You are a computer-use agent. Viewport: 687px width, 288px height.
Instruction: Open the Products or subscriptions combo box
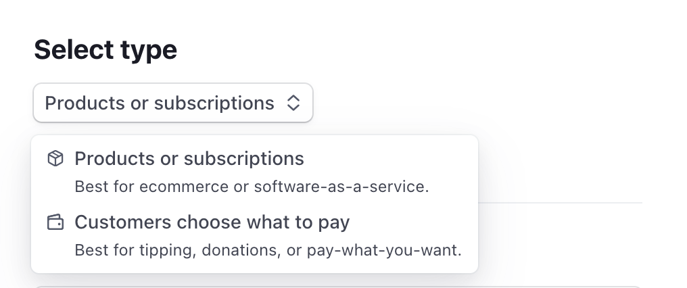173,103
